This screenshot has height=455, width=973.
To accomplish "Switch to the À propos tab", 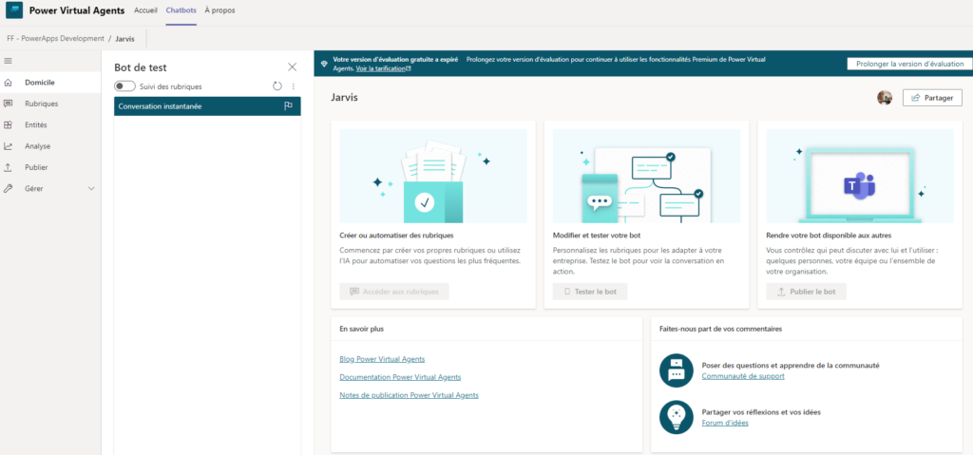I will [x=219, y=10].
